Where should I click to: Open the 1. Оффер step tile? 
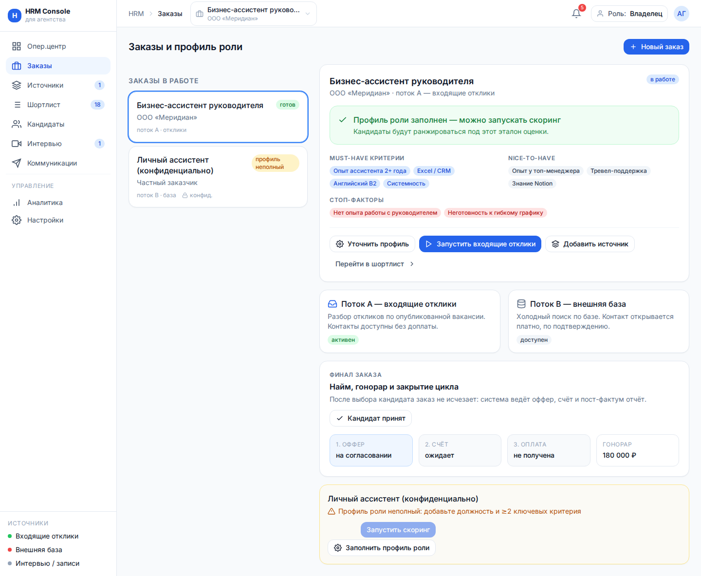[x=371, y=450]
